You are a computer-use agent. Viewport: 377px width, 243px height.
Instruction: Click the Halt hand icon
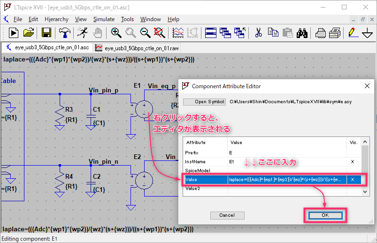point(97,33)
